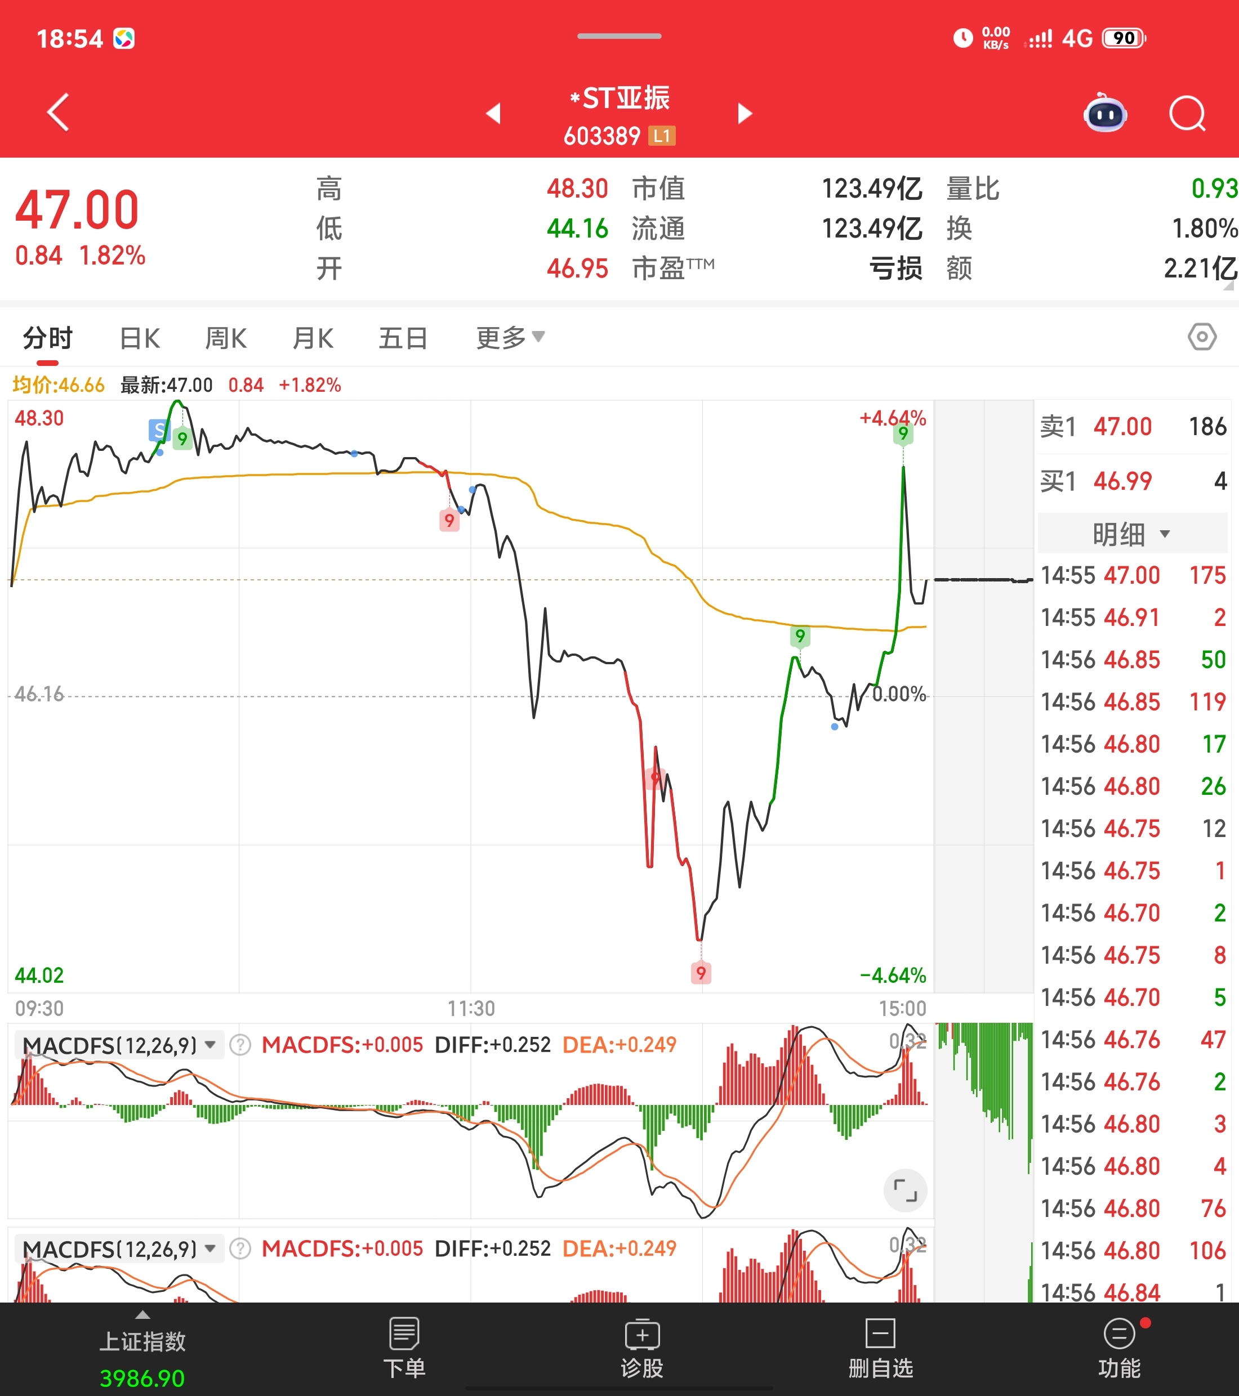Tap the back arrow icon
The height and width of the screenshot is (1396, 1239).
tap(59, 112)
